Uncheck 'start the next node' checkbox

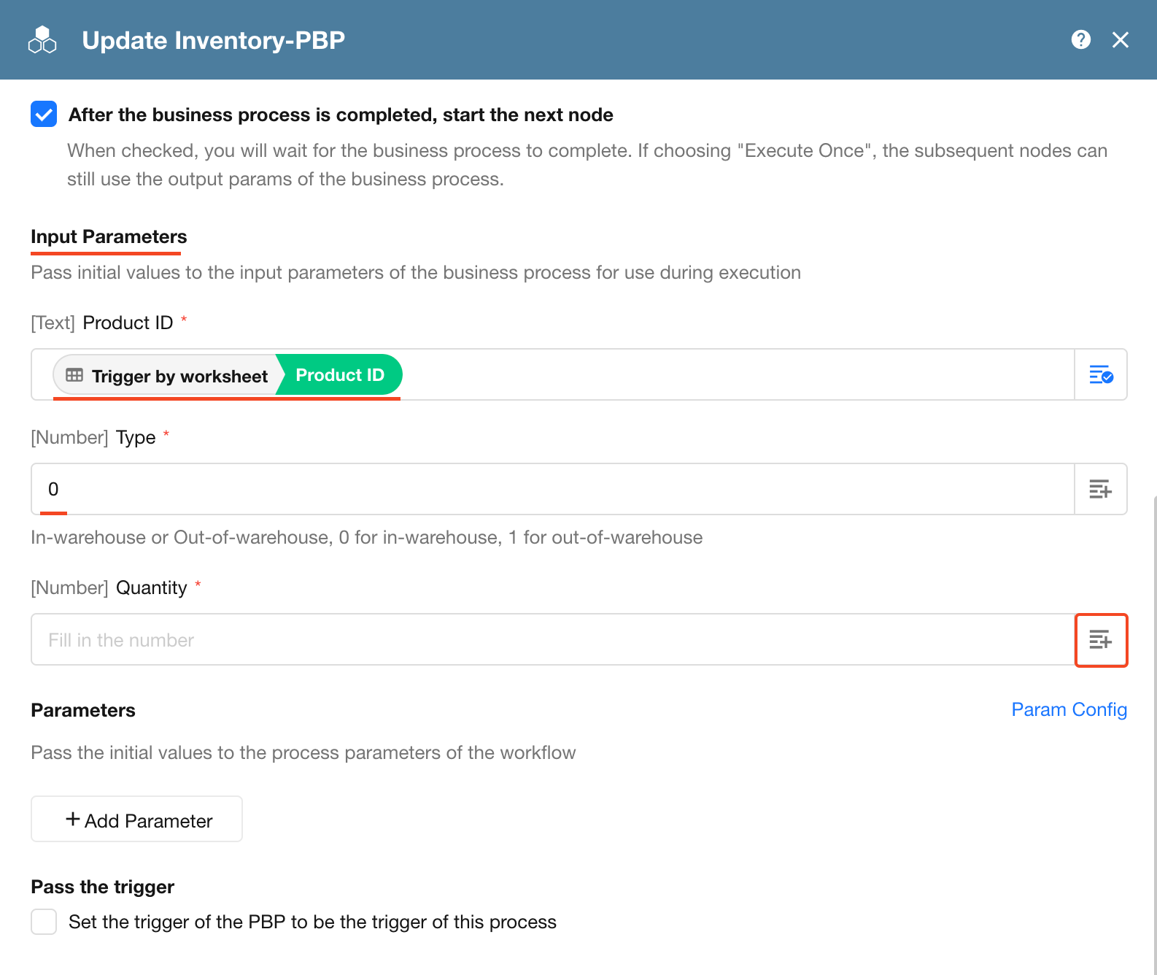[44, 114]
